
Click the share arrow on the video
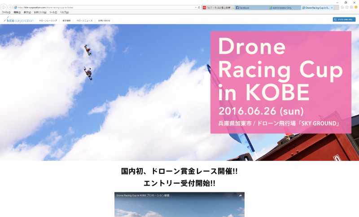pyautogui.click(x=240, y=195)
